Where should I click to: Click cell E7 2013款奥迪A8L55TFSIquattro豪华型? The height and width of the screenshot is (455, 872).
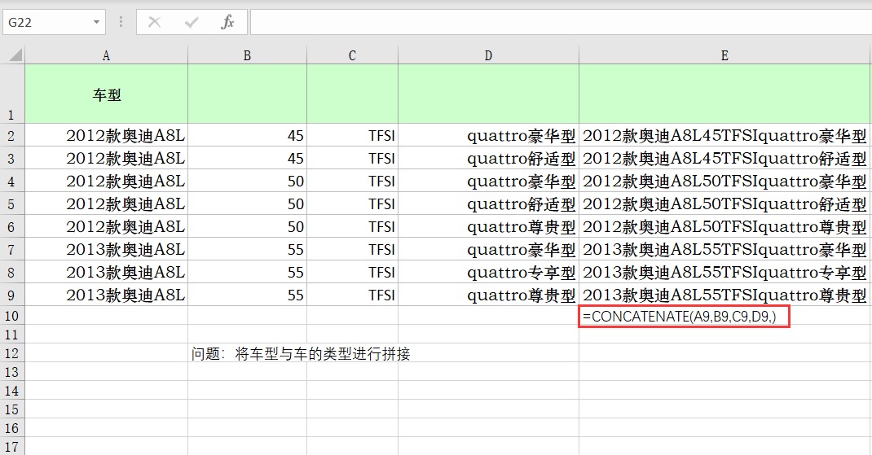click(724, 249)
